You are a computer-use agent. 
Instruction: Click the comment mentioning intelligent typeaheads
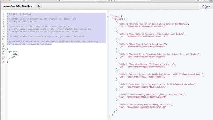[x=49, y=29]
